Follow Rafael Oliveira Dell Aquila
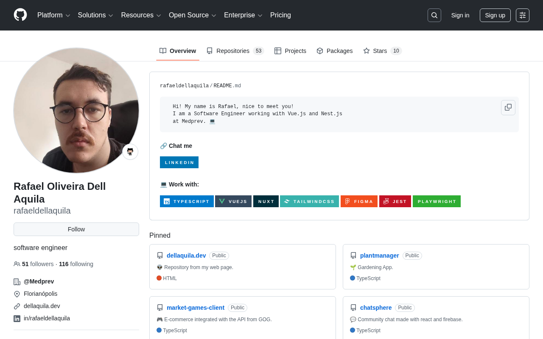 [x=76, y=229]
